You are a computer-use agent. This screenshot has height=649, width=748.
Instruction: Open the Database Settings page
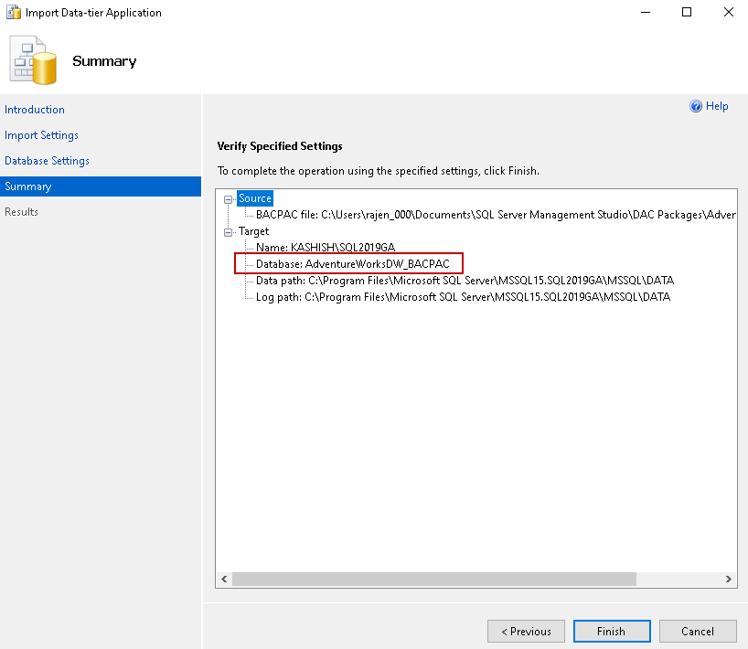pyautogui.click(x=47, y=161)
